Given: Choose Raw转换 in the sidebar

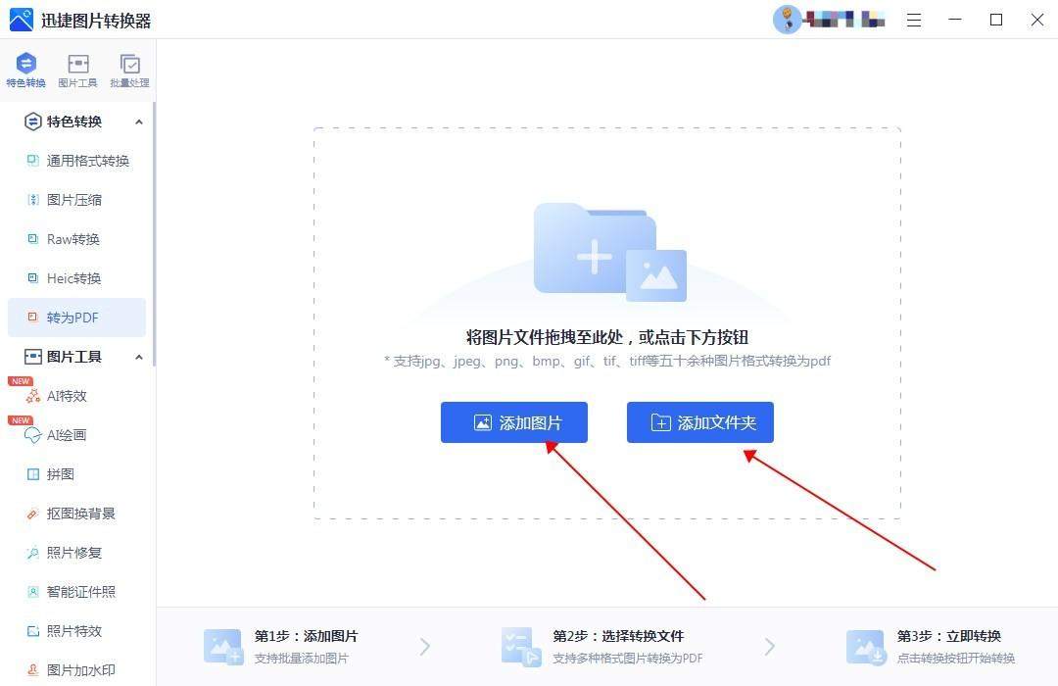Looking at the screenshot, I should coord(77,239).
